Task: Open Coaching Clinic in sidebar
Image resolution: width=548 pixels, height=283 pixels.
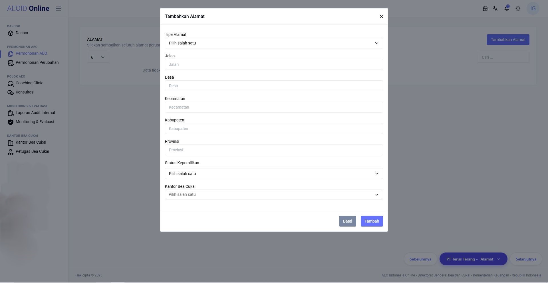Action: (x=29, y=83)
